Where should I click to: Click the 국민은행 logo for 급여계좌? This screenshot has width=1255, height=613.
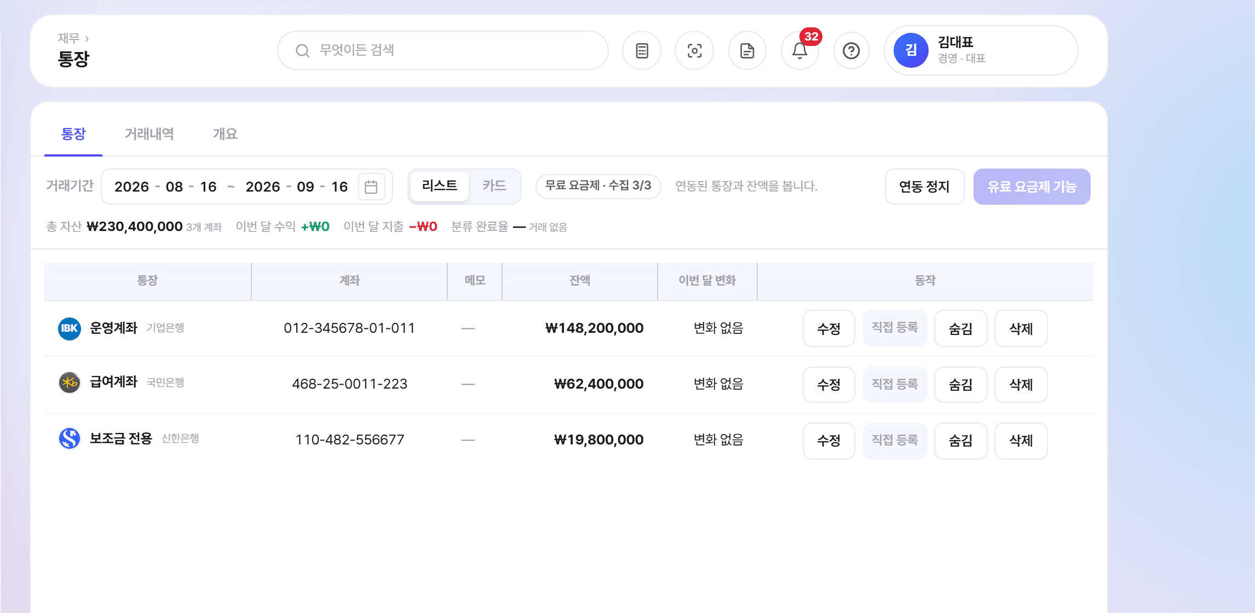(x=70, y=383)
